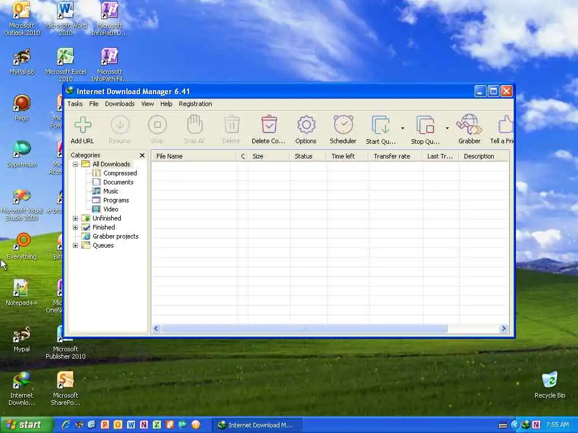
Task: Launch Internet Explorer from quick launch
Action: click(x=66, y=425)
